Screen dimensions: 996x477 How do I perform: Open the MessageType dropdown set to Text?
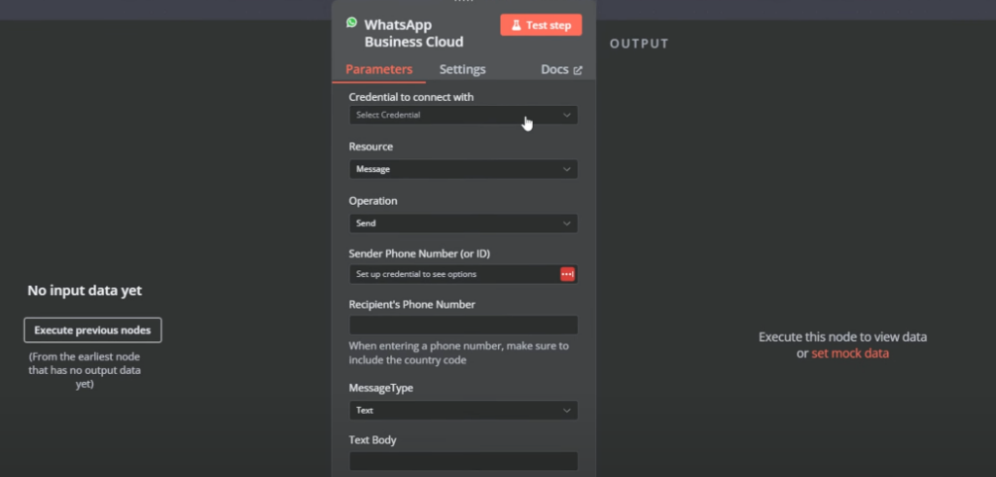coord(463,410)
